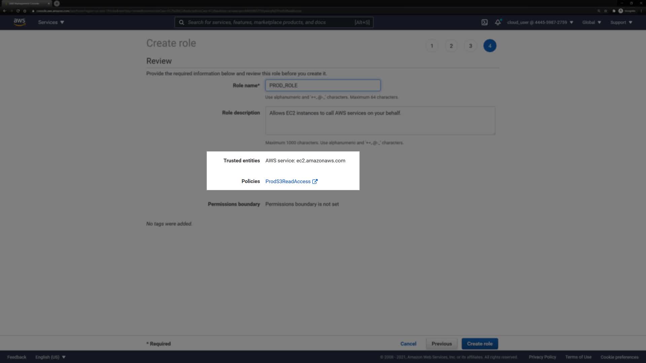Click the search magnifier icon

tap(181, 22)
